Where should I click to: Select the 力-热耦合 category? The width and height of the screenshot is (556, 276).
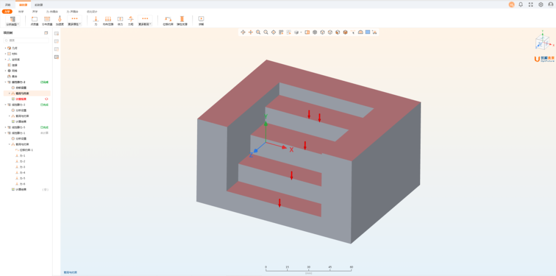pos(52,12)
